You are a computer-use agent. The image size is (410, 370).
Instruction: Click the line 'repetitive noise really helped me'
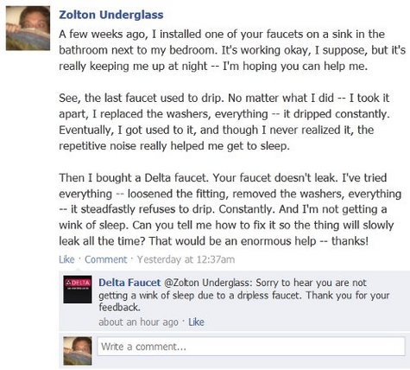pyautogui.click(x=174, y=146)
